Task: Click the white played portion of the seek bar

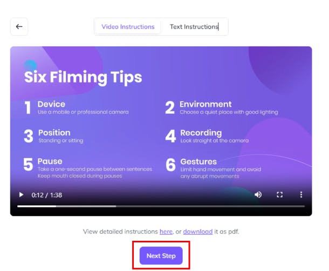Action: (x=37, y=206)
